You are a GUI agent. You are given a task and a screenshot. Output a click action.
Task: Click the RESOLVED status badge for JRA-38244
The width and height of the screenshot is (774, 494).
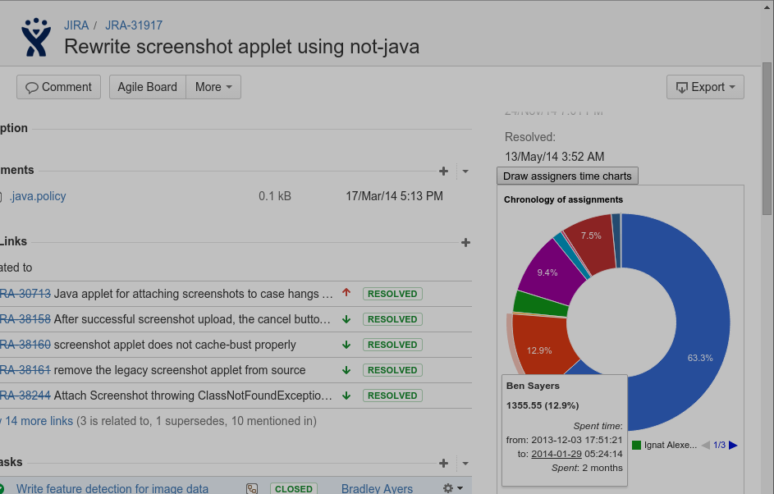392,396
